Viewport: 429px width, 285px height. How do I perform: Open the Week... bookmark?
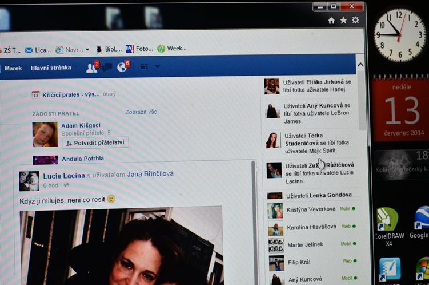pos(172,49)
